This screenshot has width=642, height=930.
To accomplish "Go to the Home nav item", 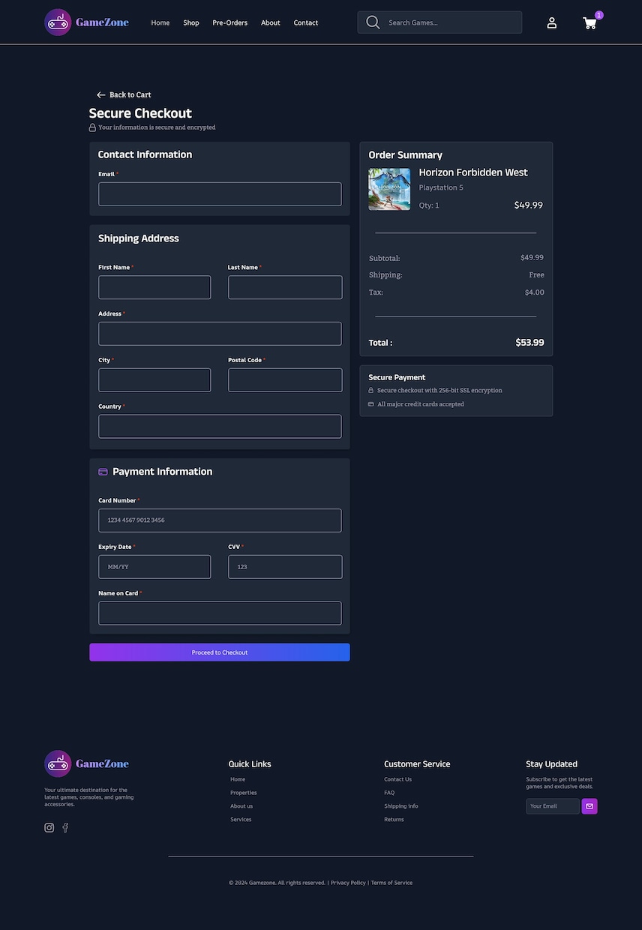I will 160,22.
